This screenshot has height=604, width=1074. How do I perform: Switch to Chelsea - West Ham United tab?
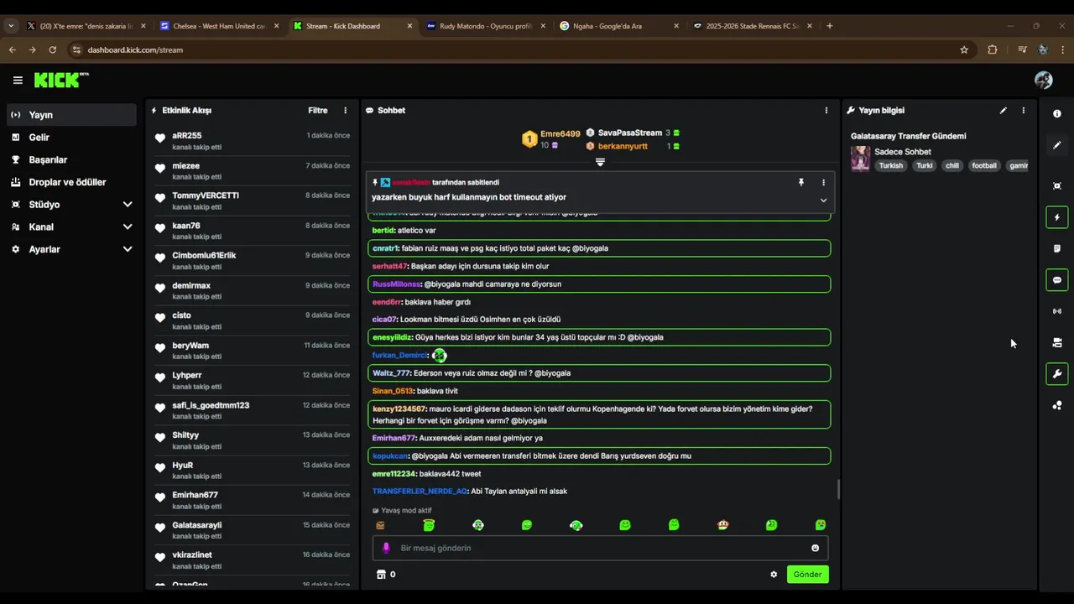tap(219, 26)
